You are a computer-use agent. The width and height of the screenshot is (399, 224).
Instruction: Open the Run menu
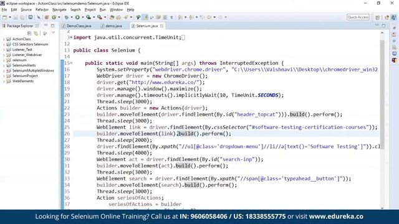pos(102,10)
